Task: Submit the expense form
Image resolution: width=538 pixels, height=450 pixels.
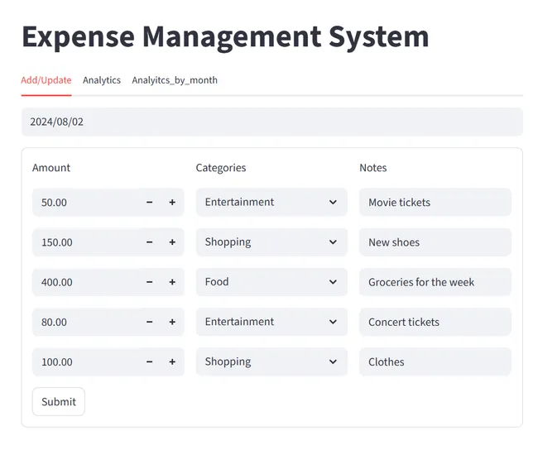Action: tap(59, 402)
